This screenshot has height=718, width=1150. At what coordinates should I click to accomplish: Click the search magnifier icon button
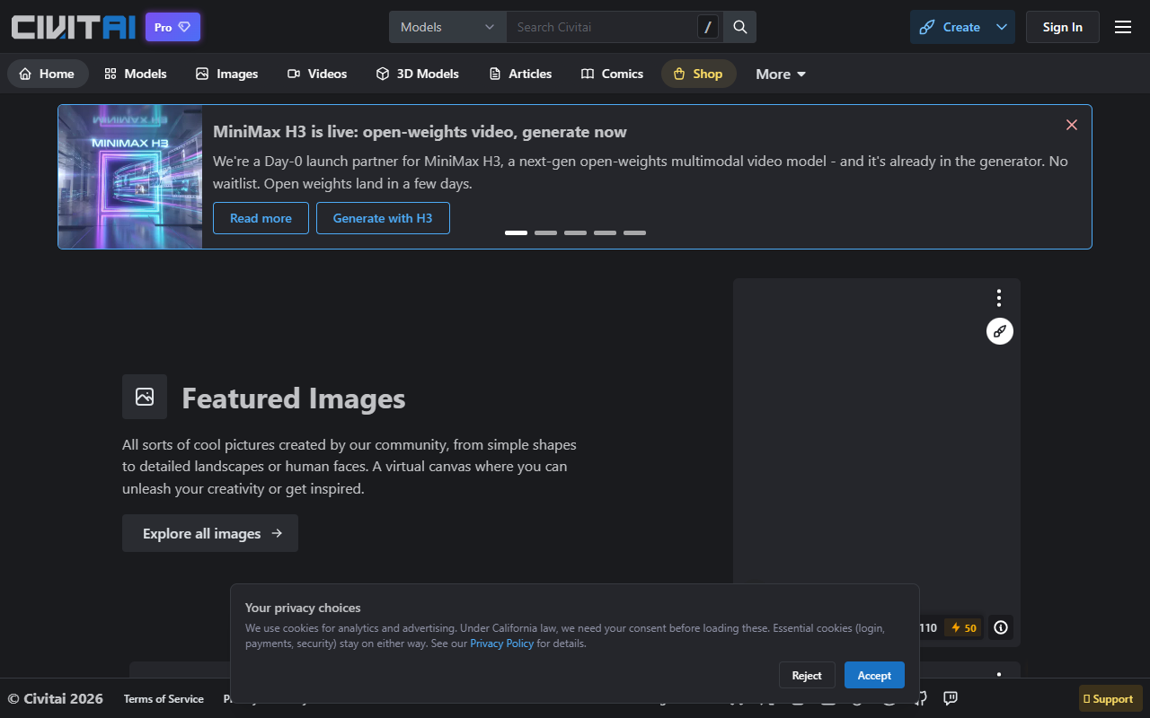pyautogui.click(x=740, y=27)
